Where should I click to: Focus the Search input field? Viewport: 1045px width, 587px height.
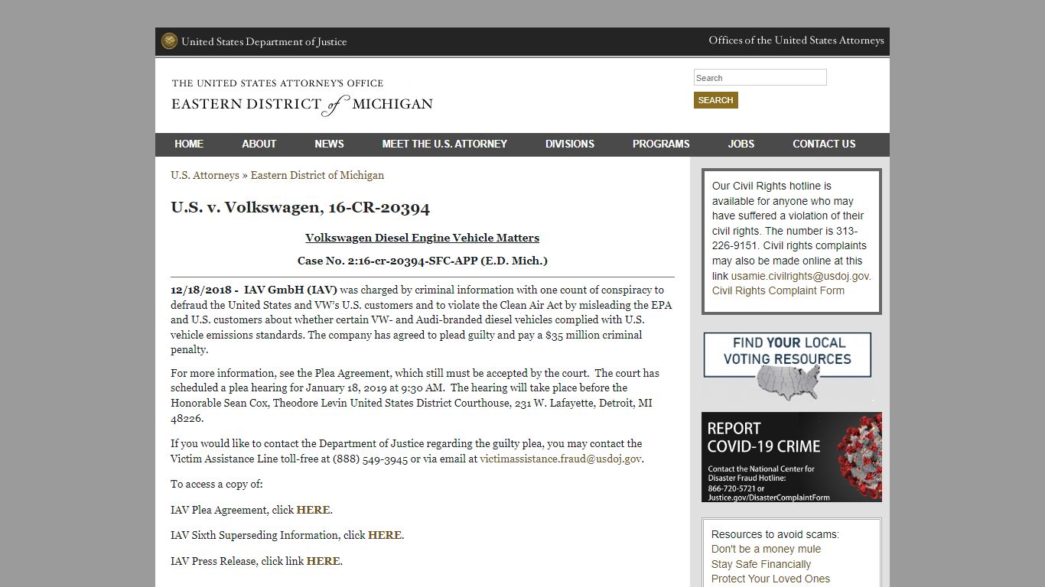760,77
